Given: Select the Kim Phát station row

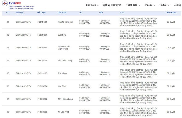Looking at the screenshot, I should click(x=91, y=86).
